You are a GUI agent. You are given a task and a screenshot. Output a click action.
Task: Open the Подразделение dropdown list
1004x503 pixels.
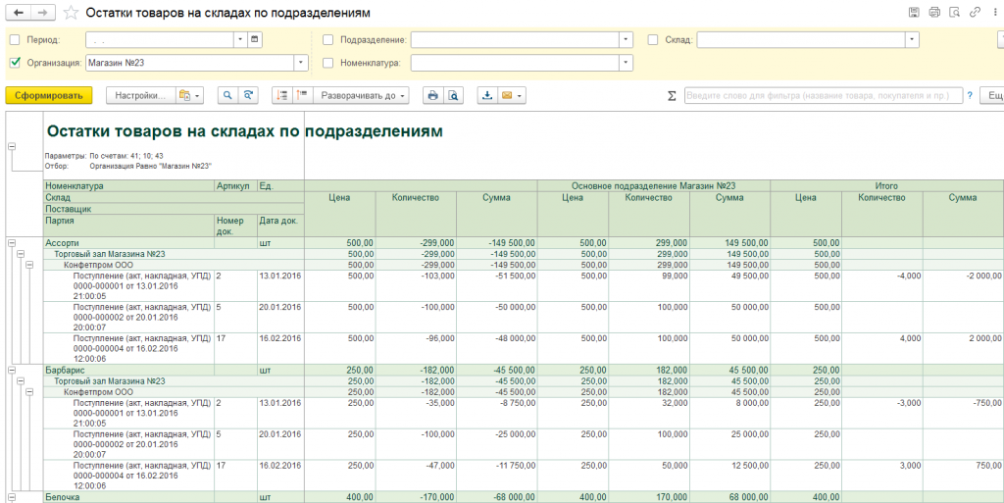tap(626, 40)
